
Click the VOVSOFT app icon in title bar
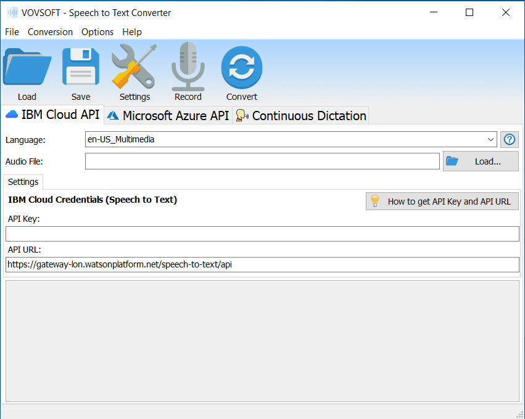(x=12, y=12)
